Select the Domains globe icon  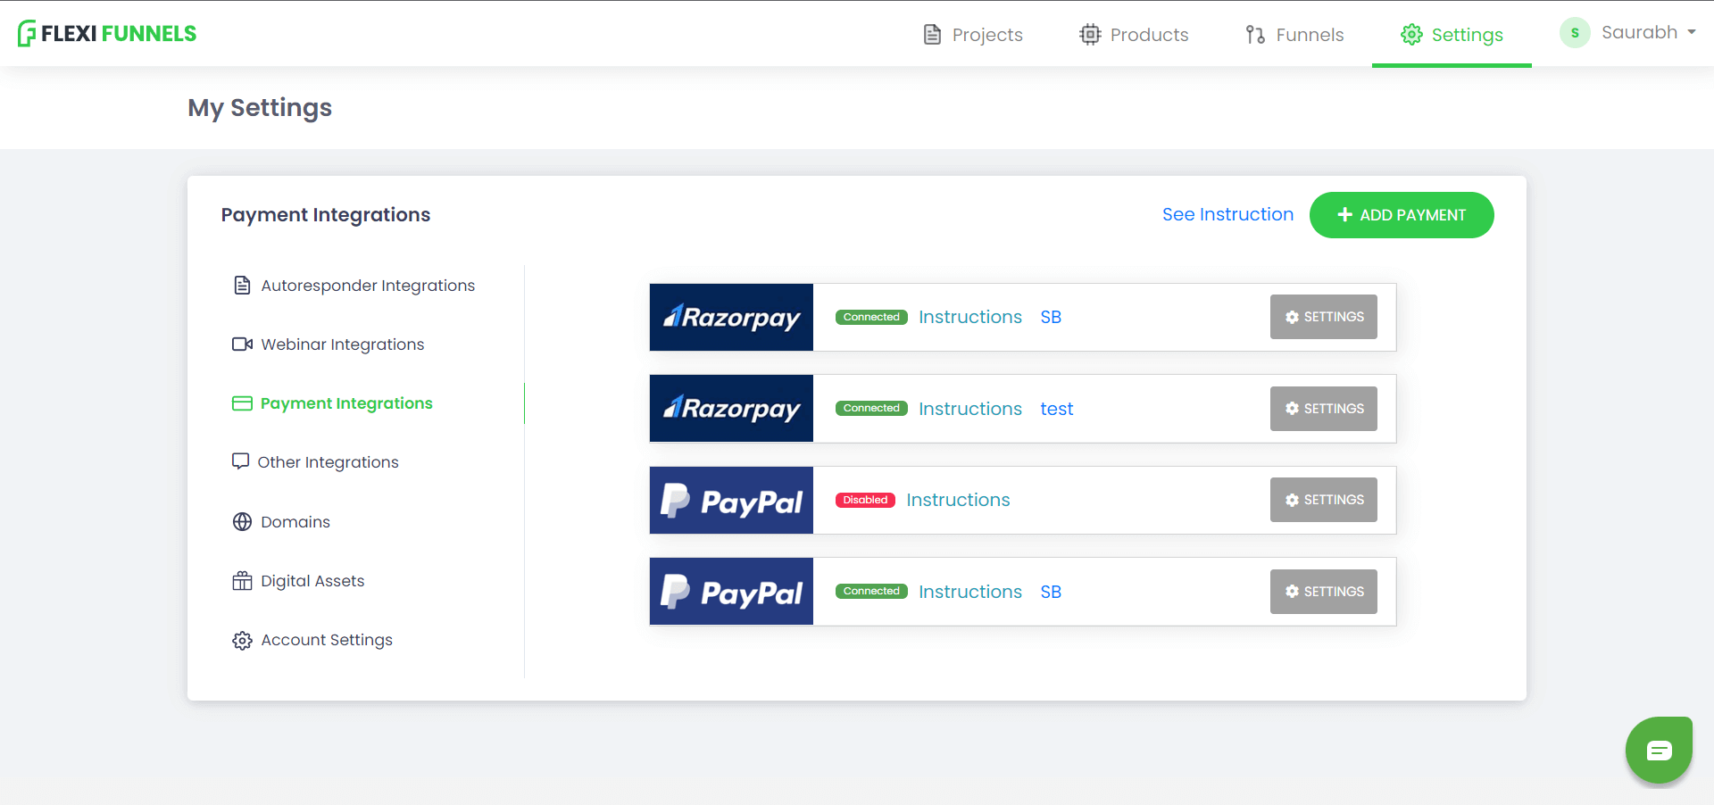[242, 521]
